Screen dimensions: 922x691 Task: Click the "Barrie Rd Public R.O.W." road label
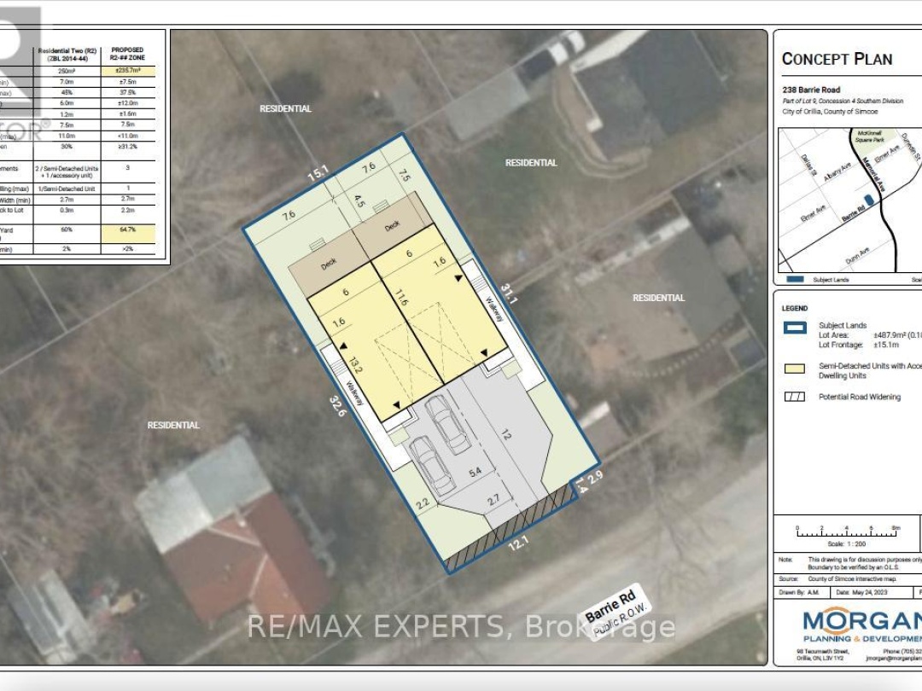tap(615, 610)
